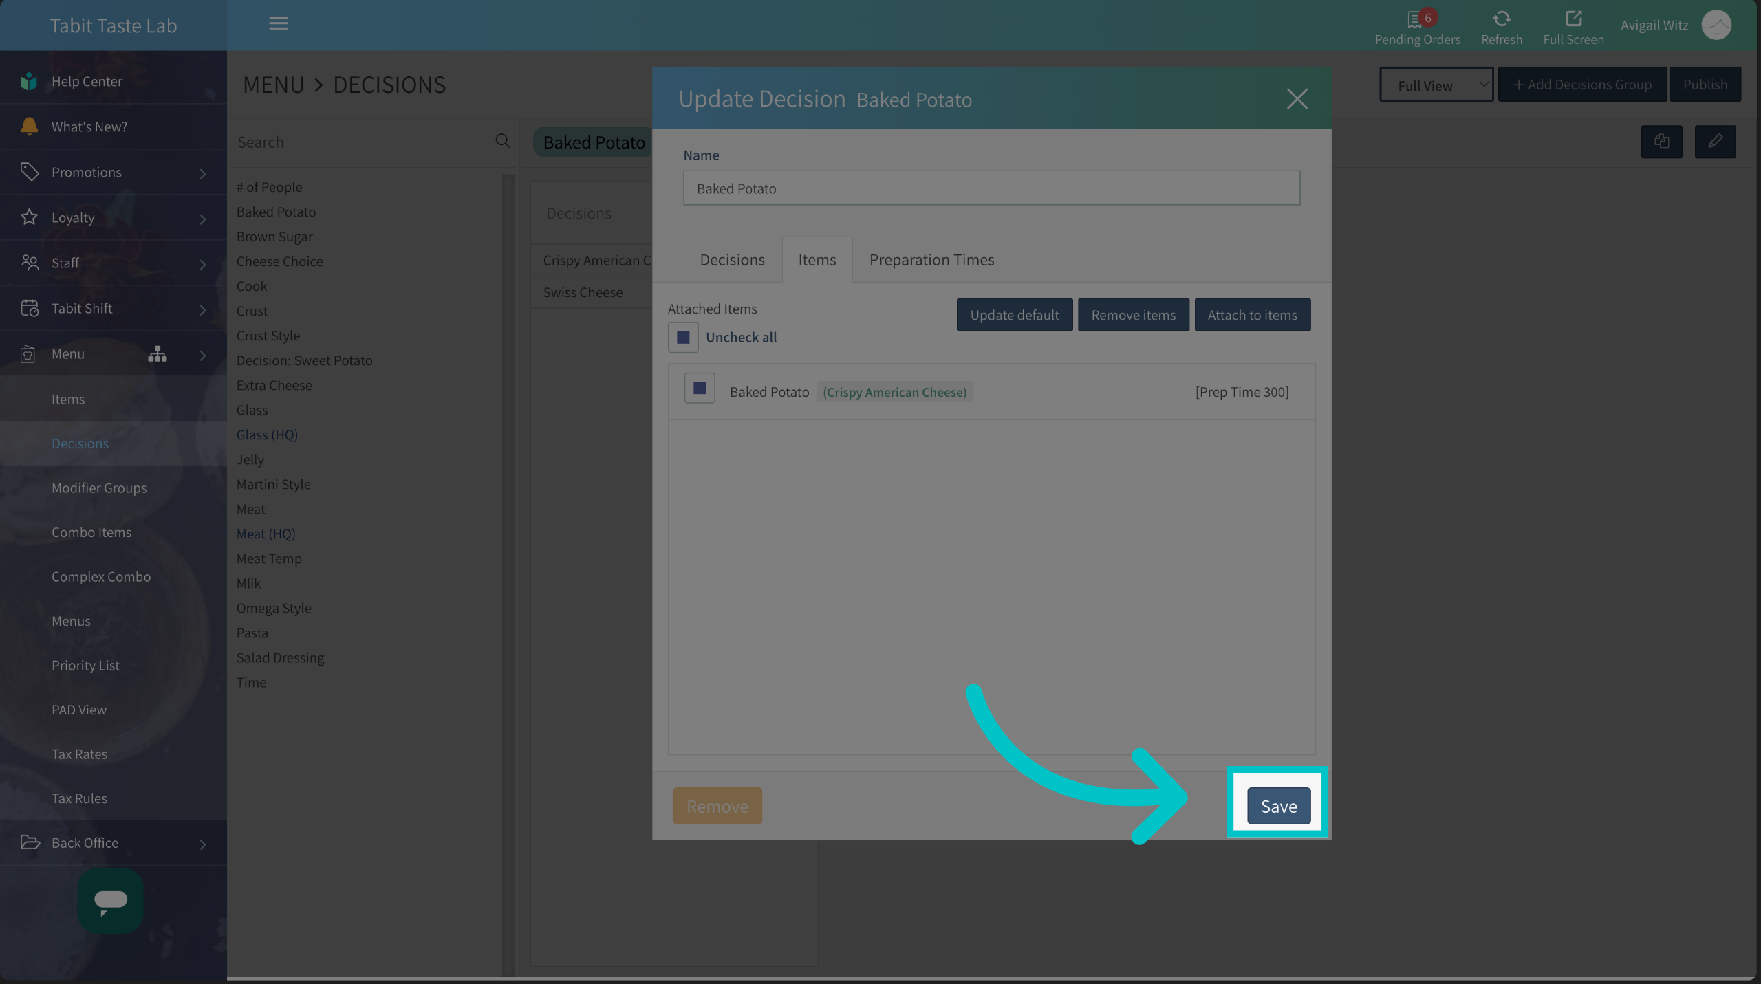
Task: Select Cheese Choice in decisions list
Action: click(279, 261)
